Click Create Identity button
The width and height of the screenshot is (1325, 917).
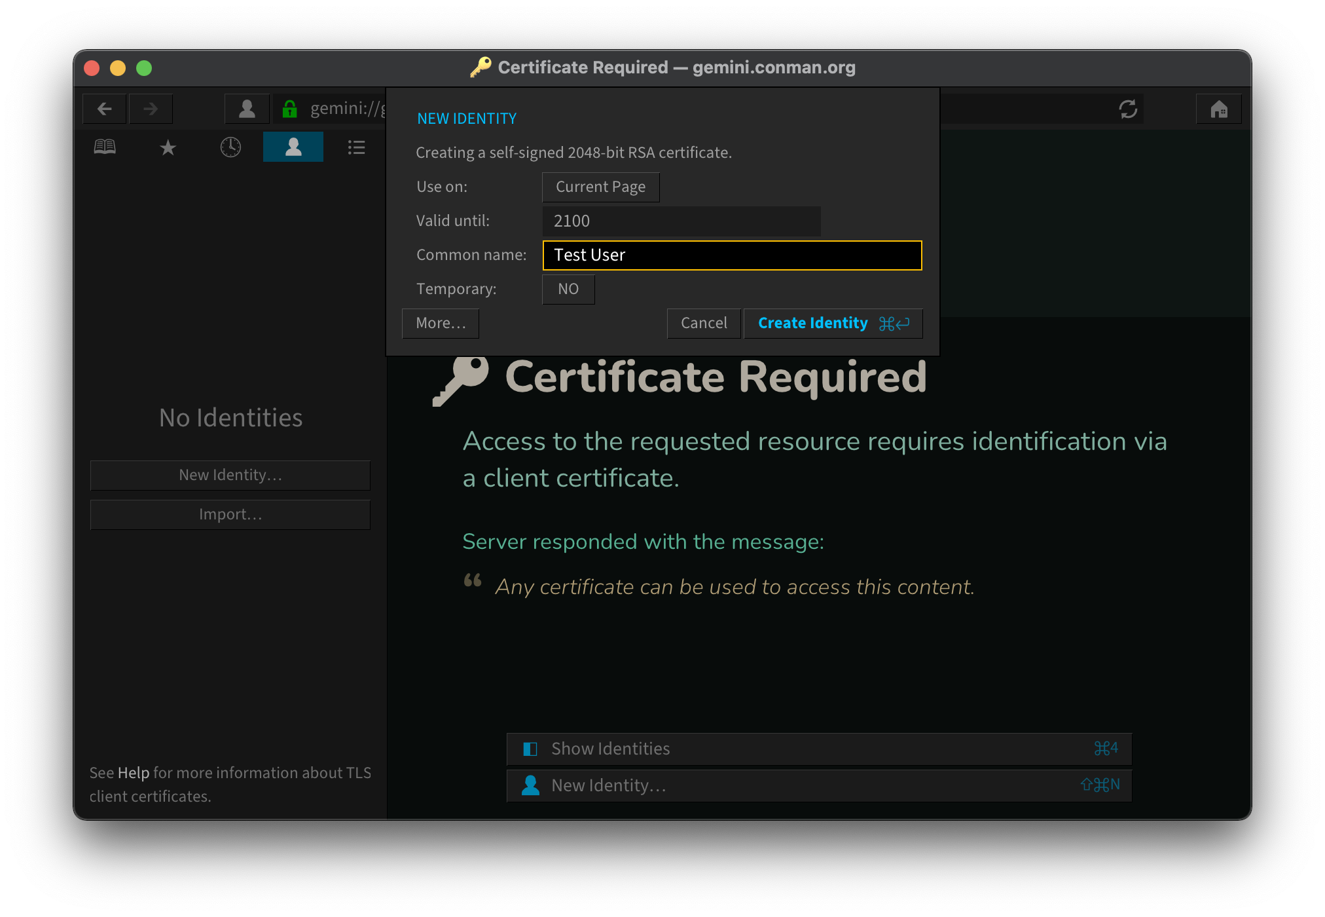[x=833, y=324]
